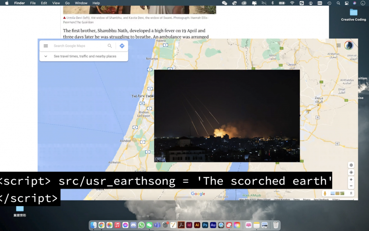Open WhatsApp from the Dock
This screenshot has width=369, height=231.
click(x=141, y=225)
